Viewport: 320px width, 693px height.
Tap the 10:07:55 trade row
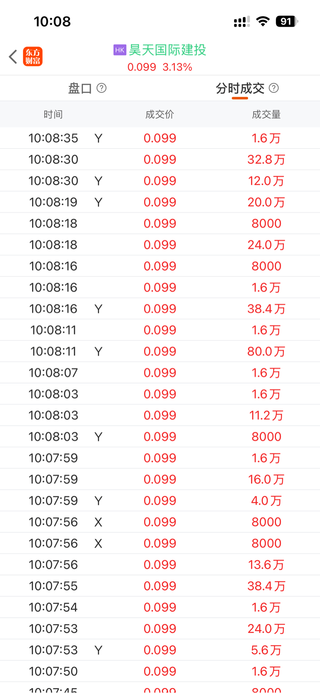[160, 586]
